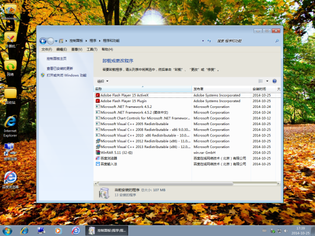Click the WinRAR 5.11 program icon
Viewport: 315px width, 236px height.
coord(98,152)
